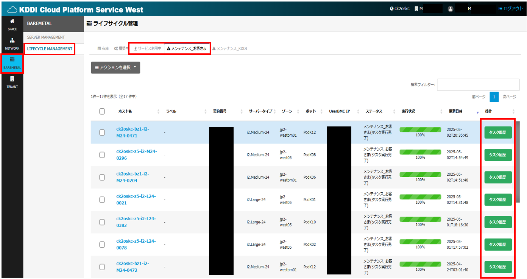Click タスク履歴 for host L24-0382
This screenshot has width=527, height=279.
point(498,222)
